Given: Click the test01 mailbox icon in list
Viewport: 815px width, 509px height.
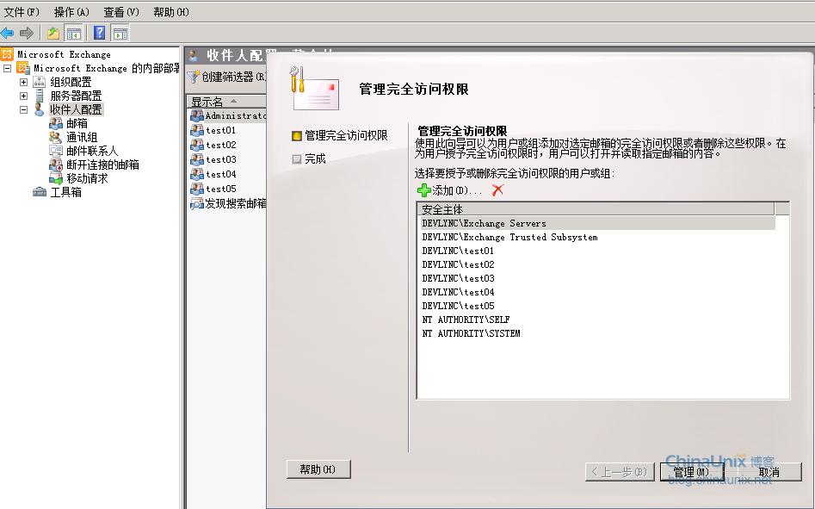Looking at the screenshot, I should [197, 130].
